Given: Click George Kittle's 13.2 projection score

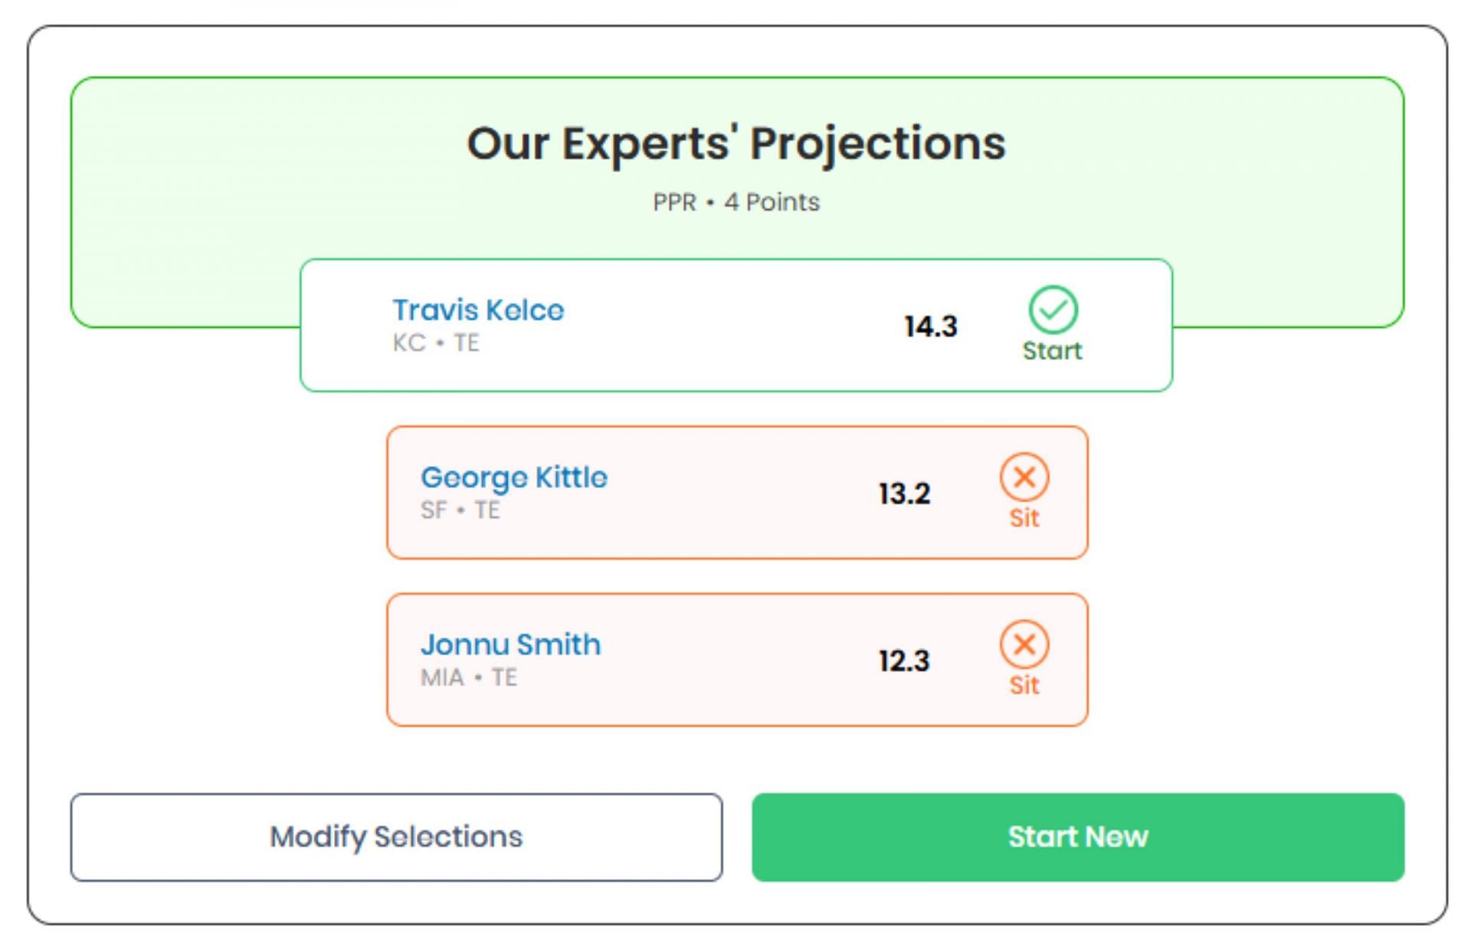Looking at the screenshot, I should coord(904,493).
